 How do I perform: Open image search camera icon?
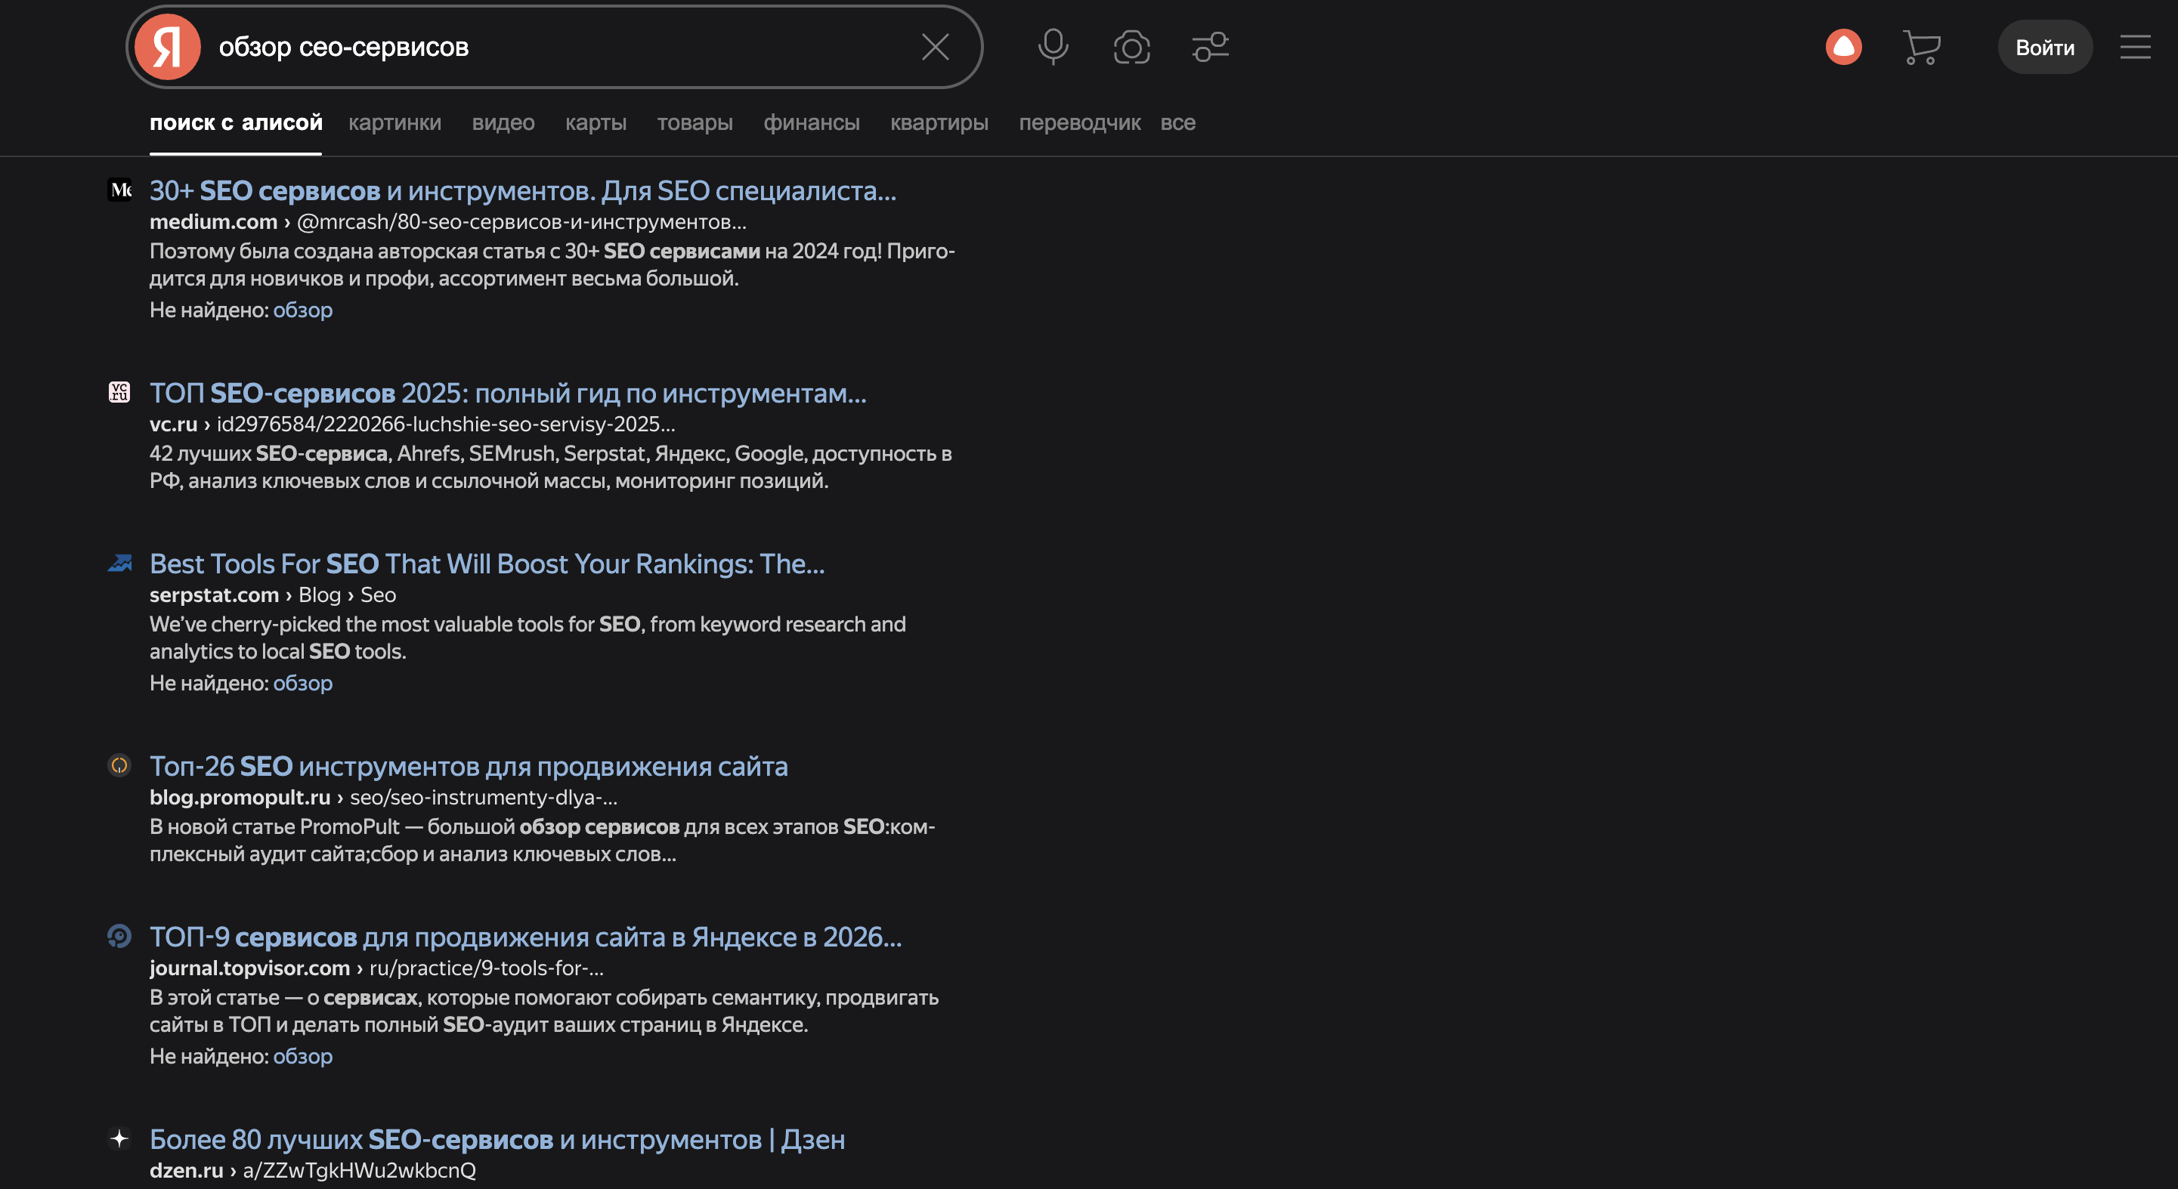pyautogui.click(x=1131, y=48)
